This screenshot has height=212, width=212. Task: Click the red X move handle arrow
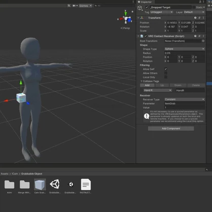tap(6, 101)
